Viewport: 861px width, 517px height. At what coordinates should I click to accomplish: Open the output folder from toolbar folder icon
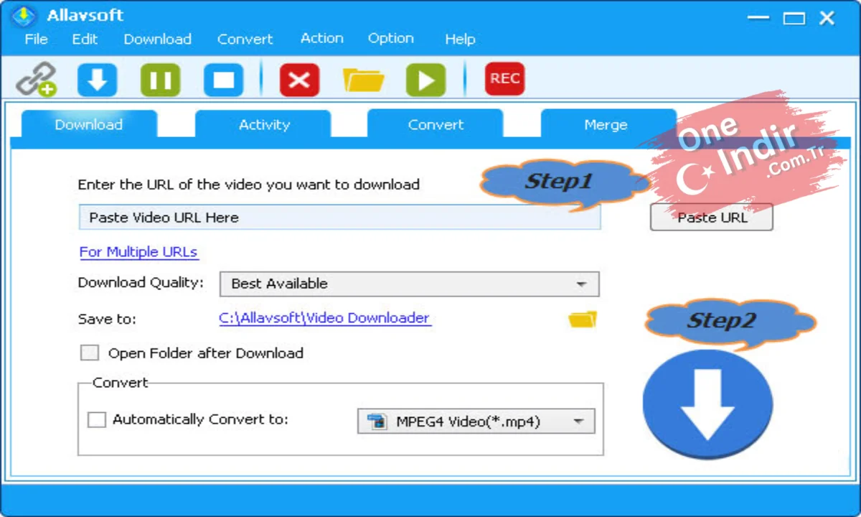coord(363,79)
